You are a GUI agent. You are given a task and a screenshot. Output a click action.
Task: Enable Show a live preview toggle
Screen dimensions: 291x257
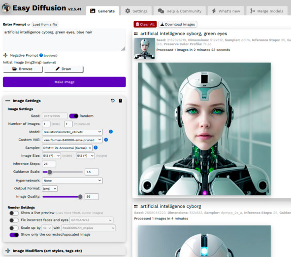tap(14, 213)
